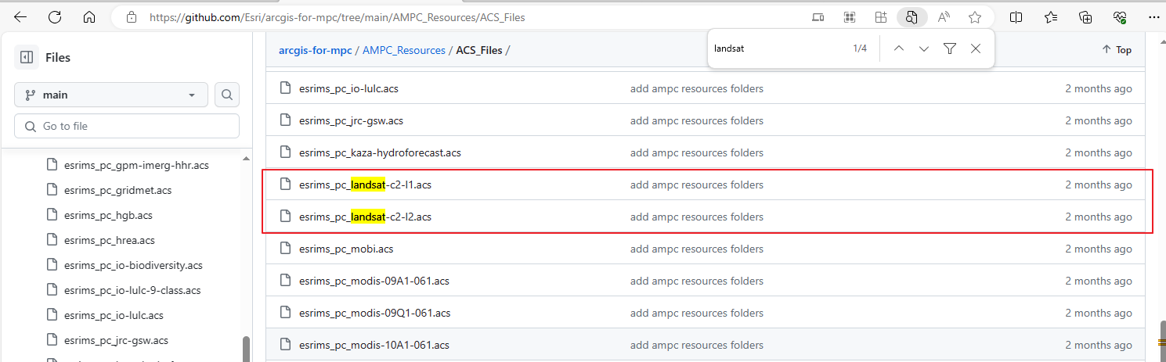Open browser settings and more menu
Viewport: 1166px width, 362px height.
click(x=1152, y=16)
